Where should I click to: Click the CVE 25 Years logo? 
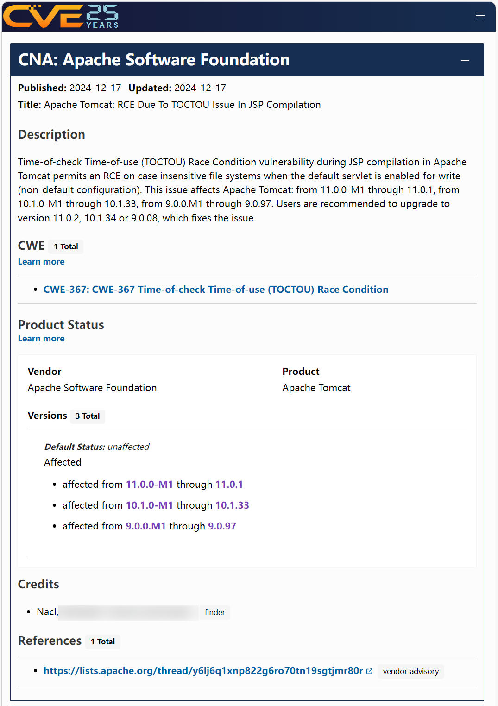click(61, 17)
